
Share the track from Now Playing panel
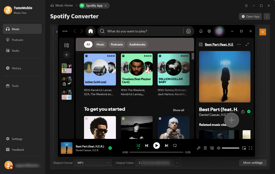pyautogui.click(x=243, y=111)
